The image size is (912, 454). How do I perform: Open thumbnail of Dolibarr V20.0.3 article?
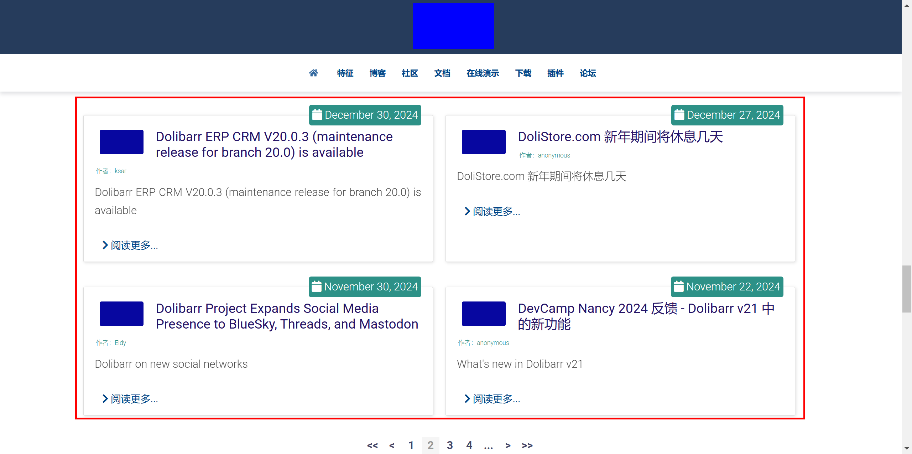click(x=121, y=142)
